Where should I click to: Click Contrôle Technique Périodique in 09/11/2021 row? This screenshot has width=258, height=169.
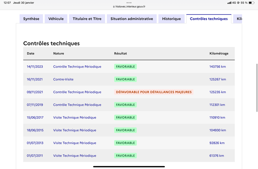point(77,92)
